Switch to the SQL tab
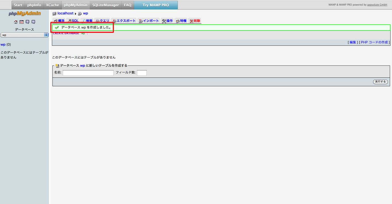Screen dimensions: 392x204 [x=73, y=21]
